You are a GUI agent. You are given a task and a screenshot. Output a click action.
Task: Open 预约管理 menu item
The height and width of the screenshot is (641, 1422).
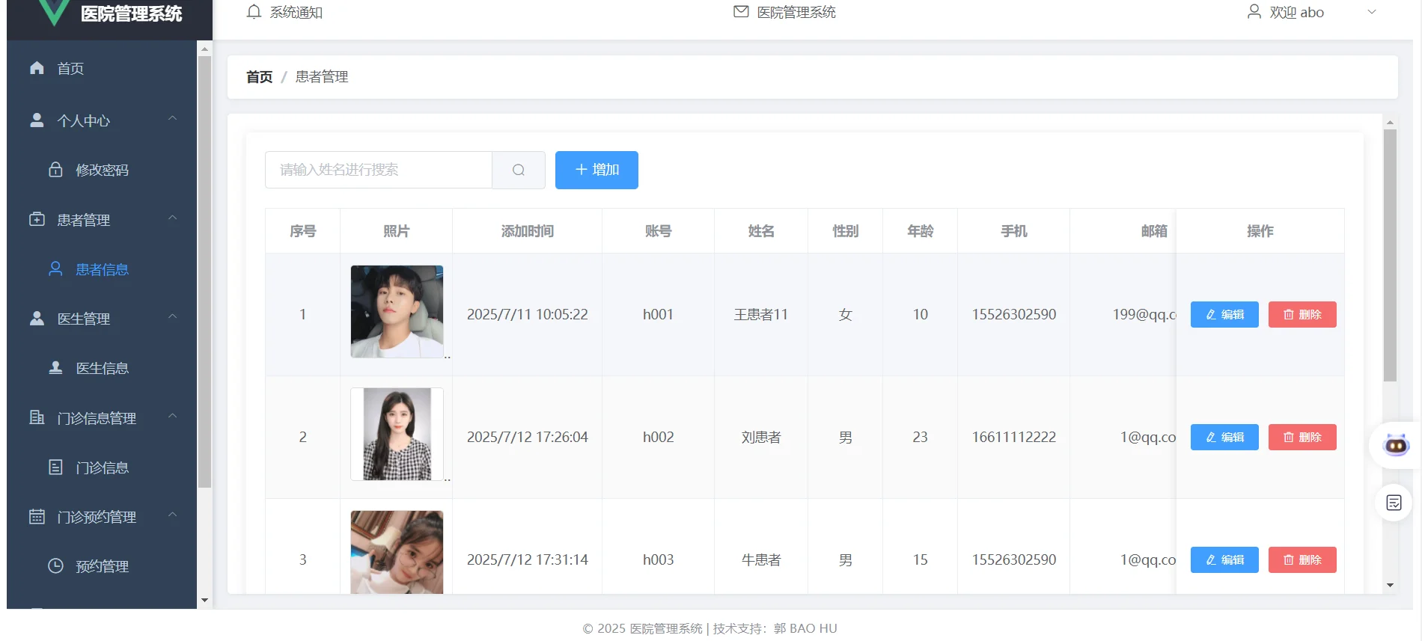[x=102, y=566]
